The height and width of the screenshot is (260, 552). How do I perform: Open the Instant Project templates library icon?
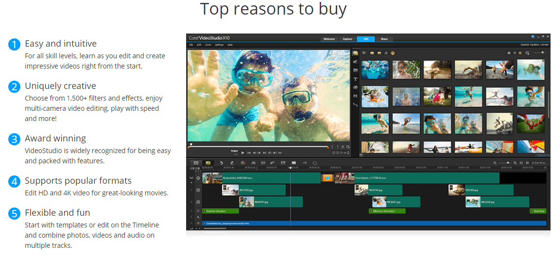pos(356,62)
